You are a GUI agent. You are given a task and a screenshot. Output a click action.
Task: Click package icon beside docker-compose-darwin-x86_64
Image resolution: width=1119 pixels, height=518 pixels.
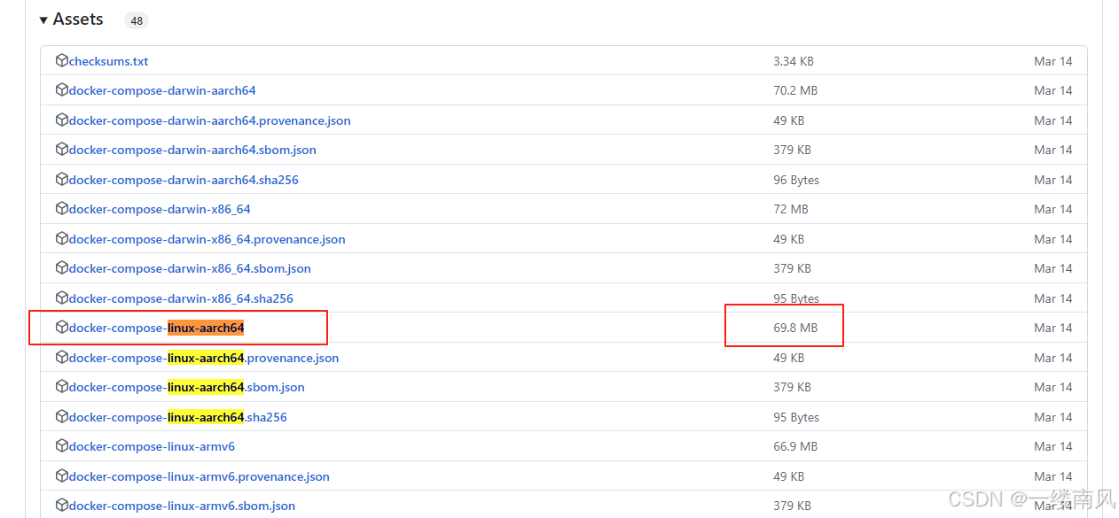62,209
